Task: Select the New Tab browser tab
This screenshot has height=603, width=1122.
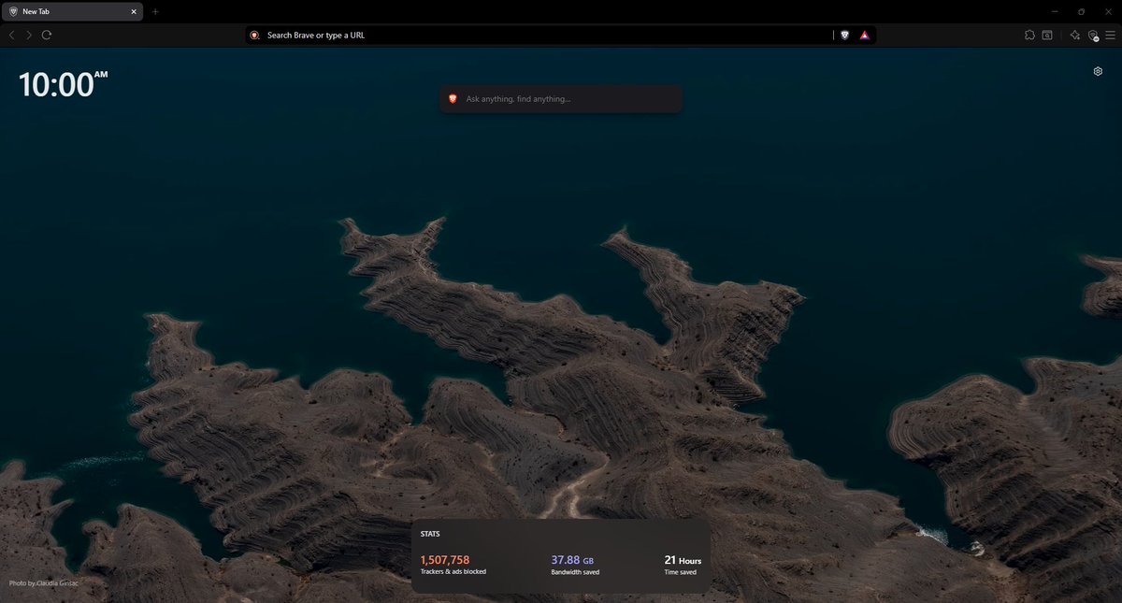Action: click(x=72, y=11)
